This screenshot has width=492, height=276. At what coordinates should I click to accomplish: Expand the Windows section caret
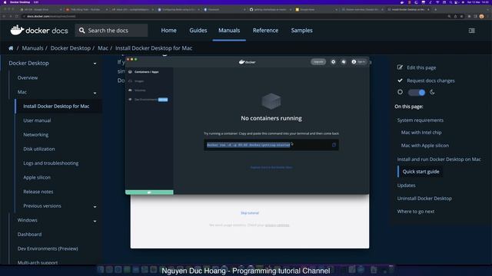point(95,222)
